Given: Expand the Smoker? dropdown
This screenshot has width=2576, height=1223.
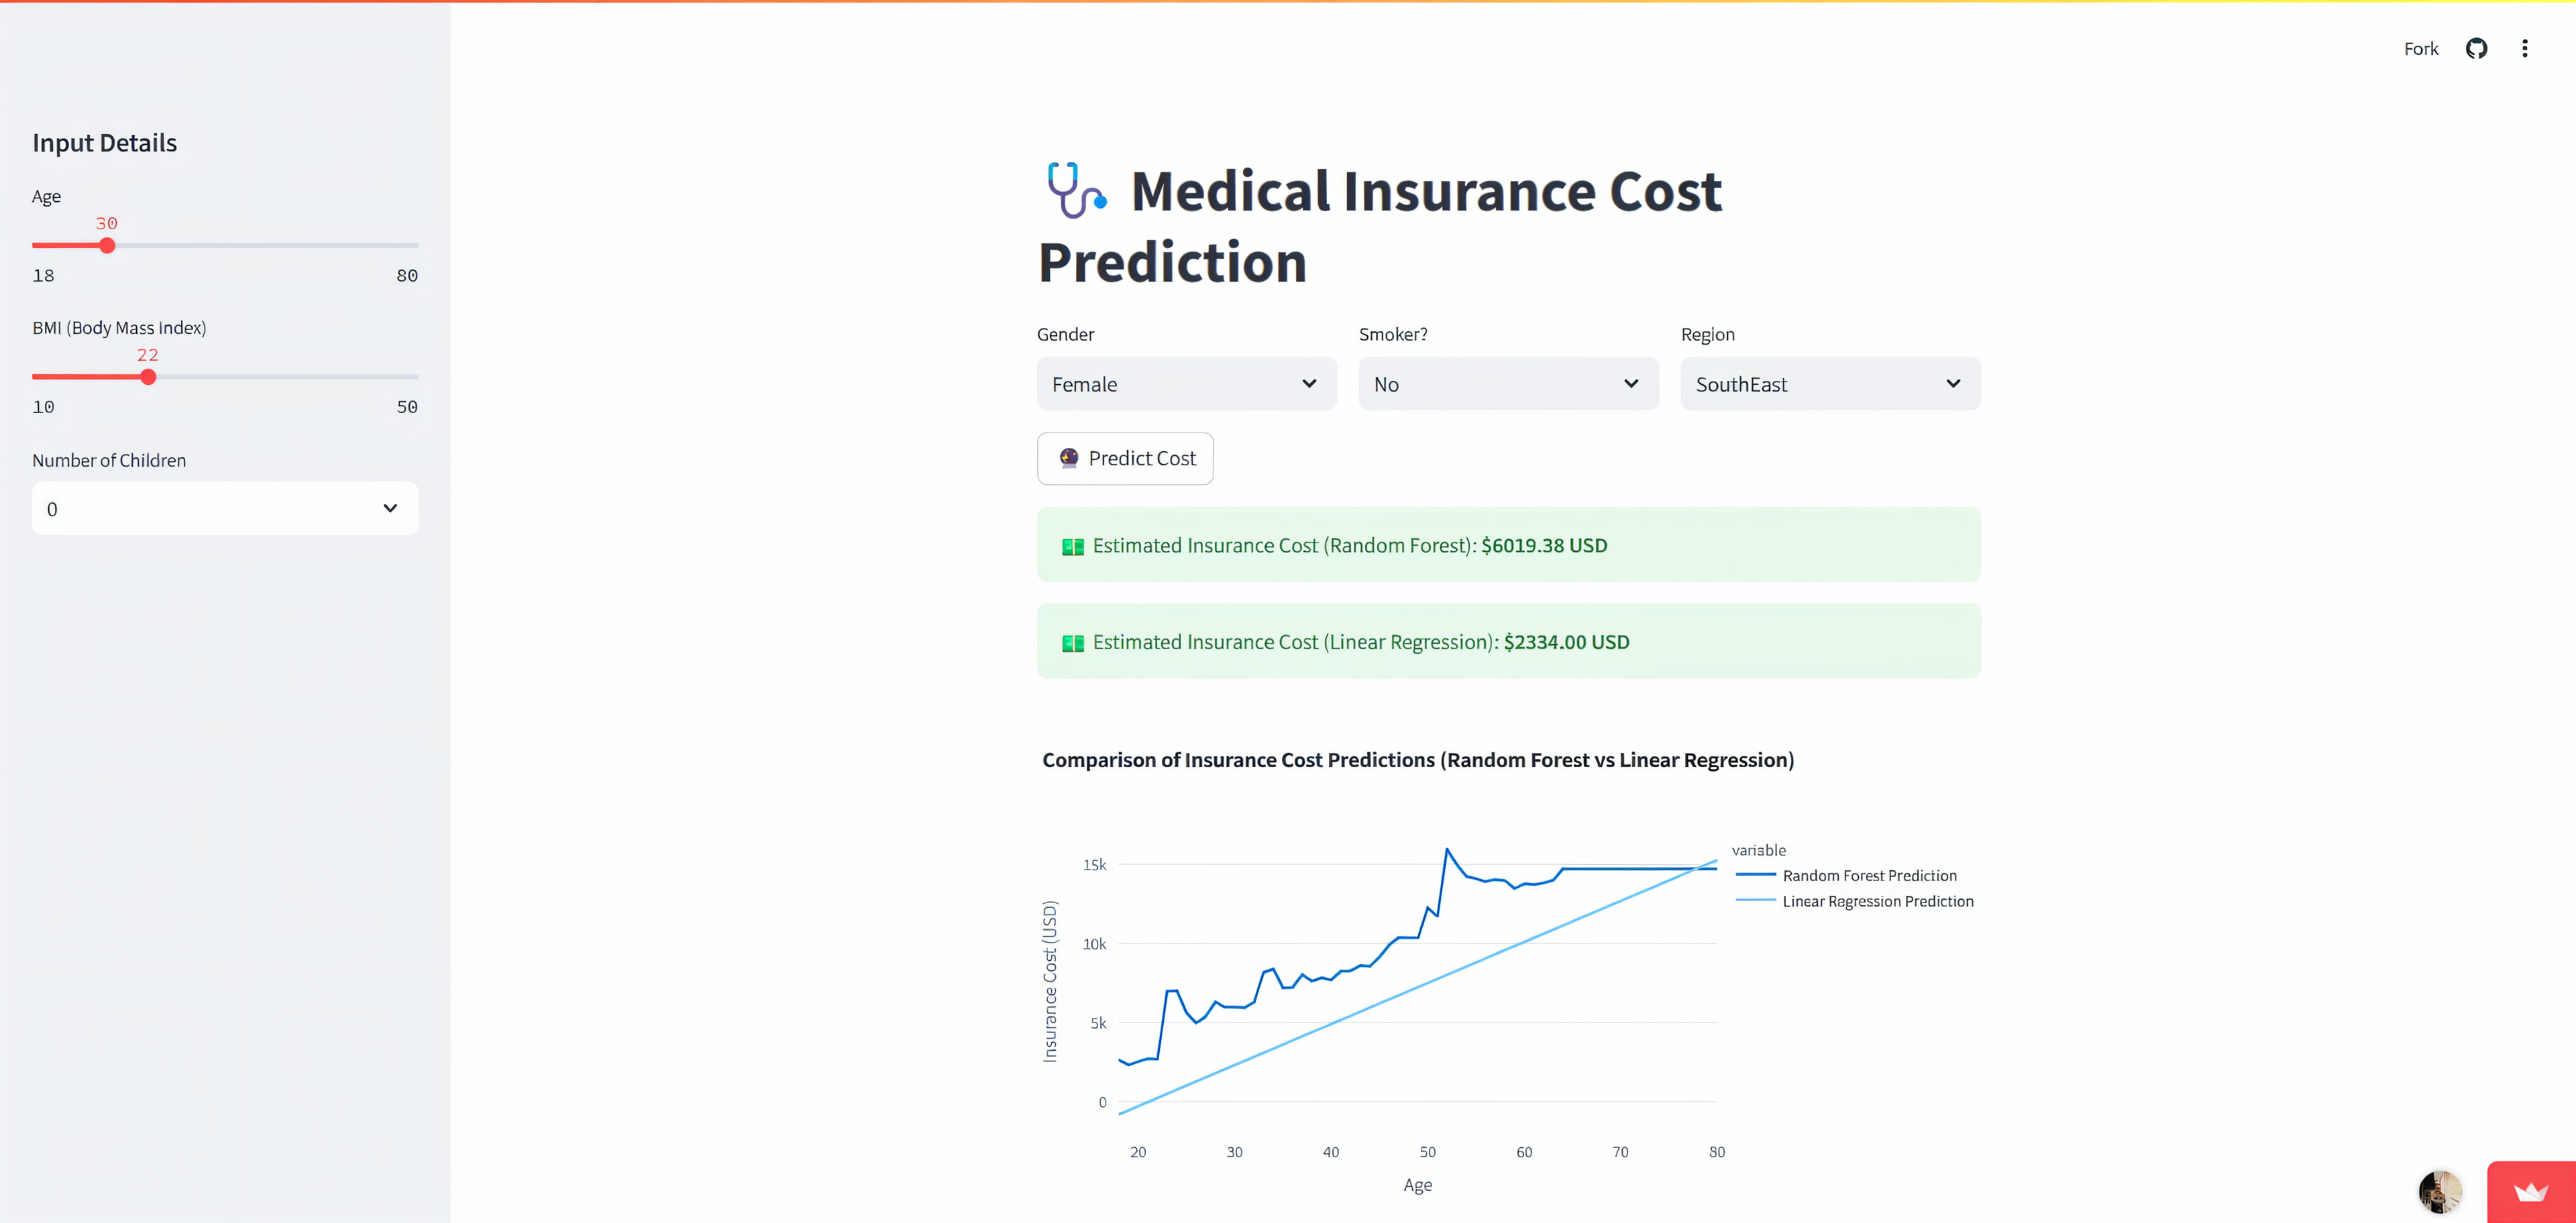Looking at the screenshot, I should (x=1508, y=383).
